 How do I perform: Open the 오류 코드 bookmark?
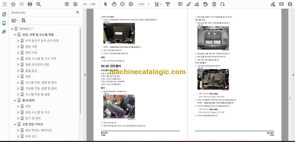[x=31, y=136]
